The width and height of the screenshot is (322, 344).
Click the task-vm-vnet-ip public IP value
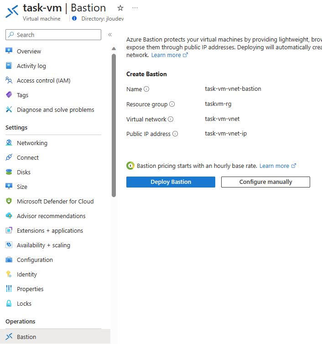pos(226,133)
